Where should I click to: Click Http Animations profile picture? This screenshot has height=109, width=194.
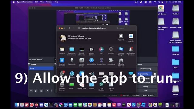tap(63, 38)
